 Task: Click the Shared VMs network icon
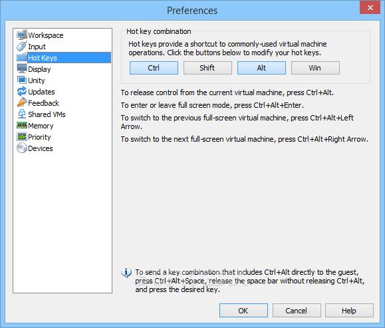pyautogui.click(x=22, y=114)
